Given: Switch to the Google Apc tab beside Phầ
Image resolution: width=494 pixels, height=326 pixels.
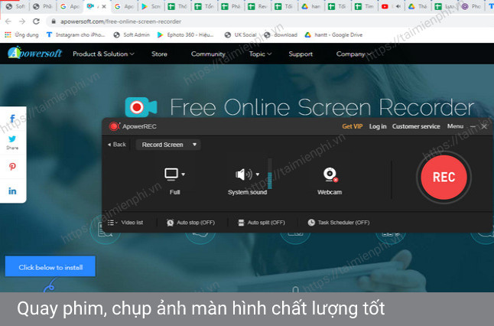Looking at the screenshot, I should coord(70,6).
